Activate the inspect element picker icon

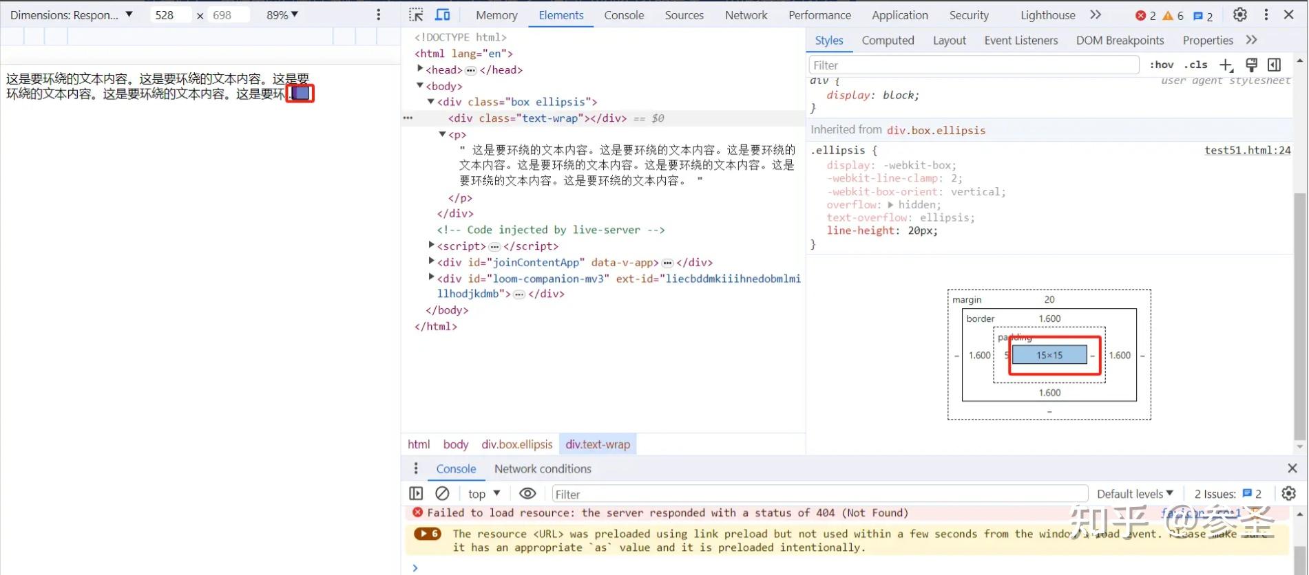(x=416, y=14)
